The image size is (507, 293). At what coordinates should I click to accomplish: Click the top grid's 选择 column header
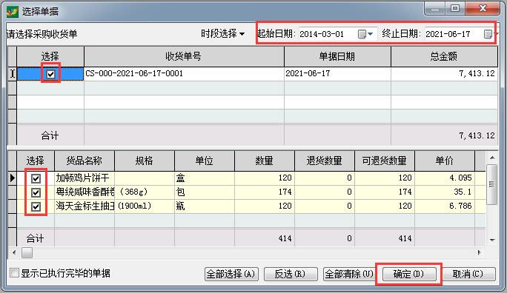coord(50,56)
